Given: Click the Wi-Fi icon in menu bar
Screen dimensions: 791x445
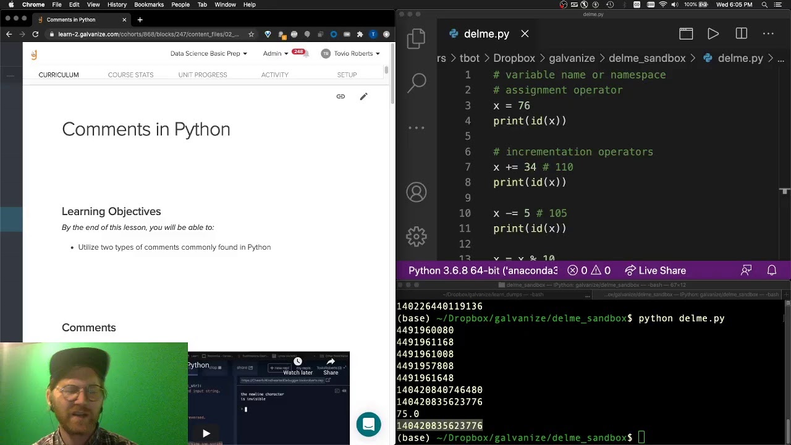Looking at the screenshot, I should tap(663, 4).
